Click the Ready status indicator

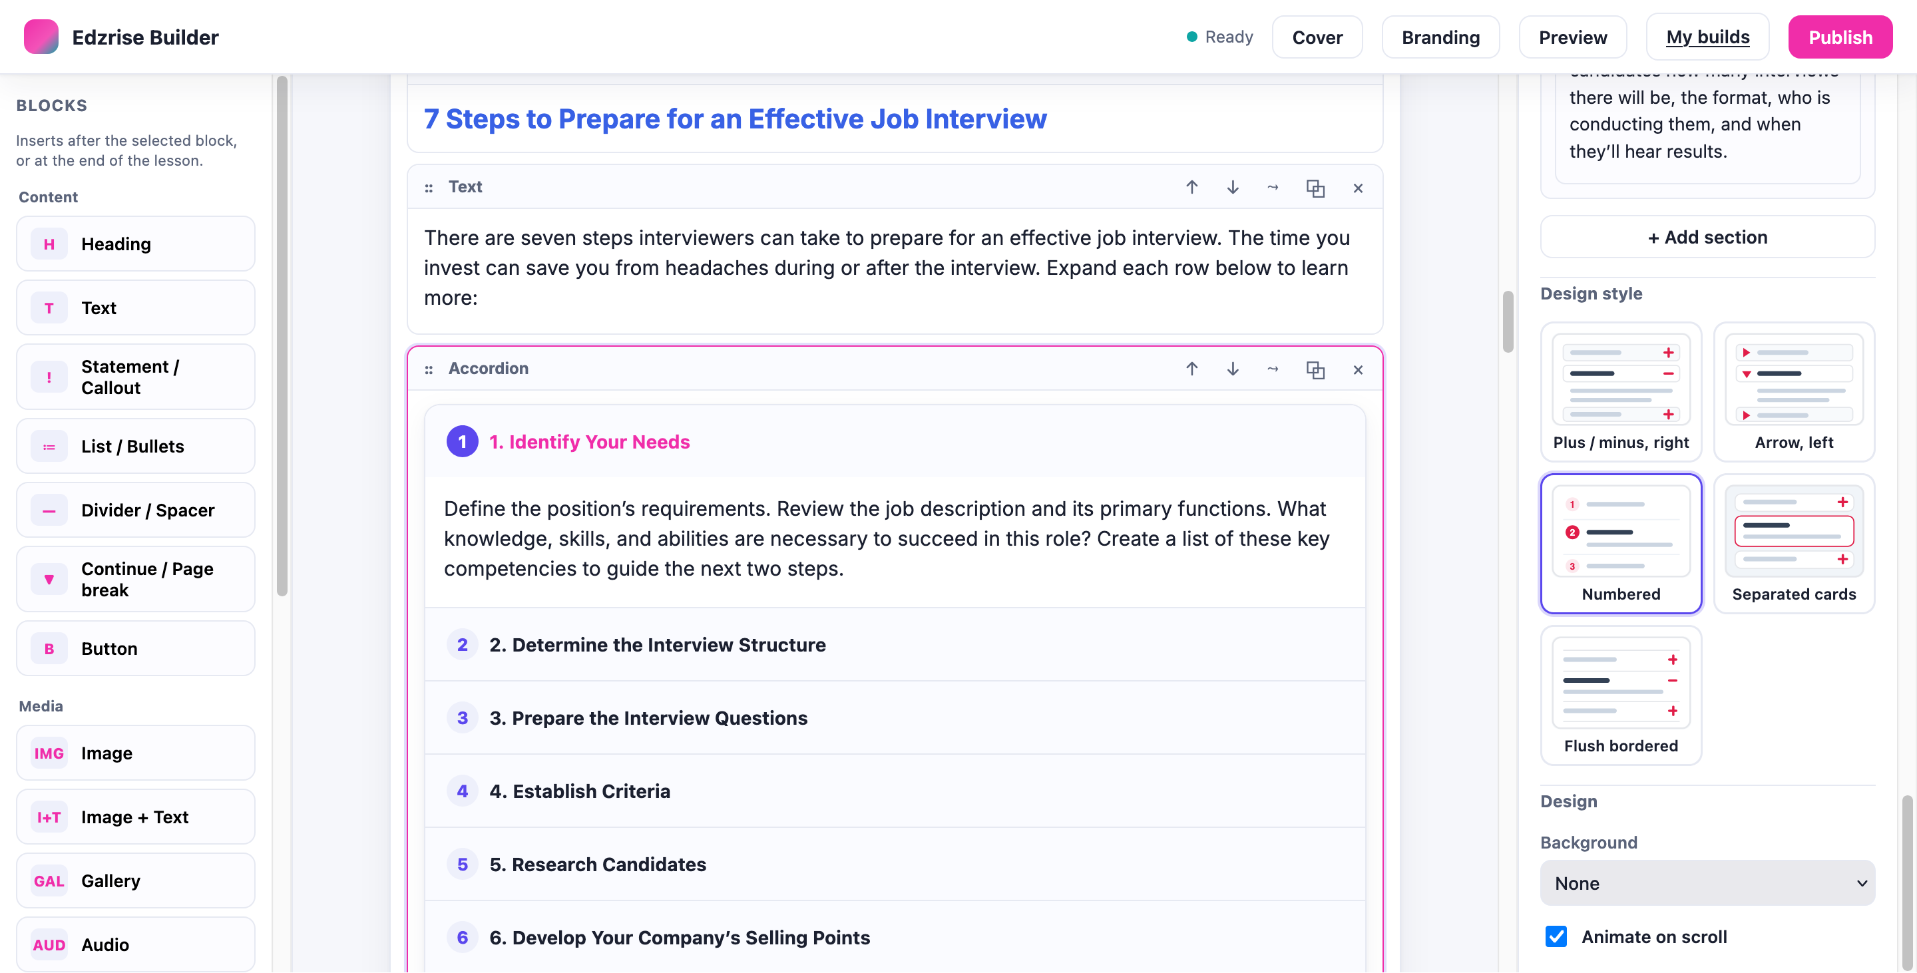point(1219,37)
